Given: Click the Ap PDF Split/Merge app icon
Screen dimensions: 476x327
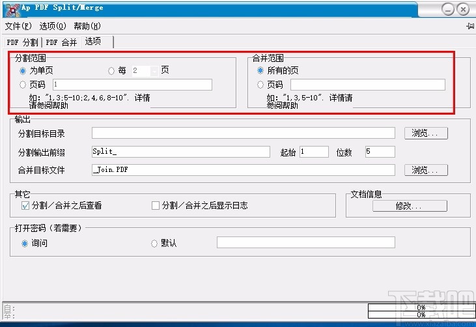Looking at the screenshot, I should click(12, 9).
